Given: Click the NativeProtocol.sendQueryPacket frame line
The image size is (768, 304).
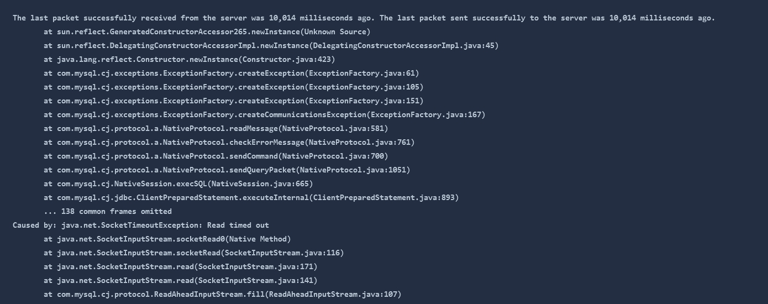Looking at the screenshot, I should tap(227, 170).
